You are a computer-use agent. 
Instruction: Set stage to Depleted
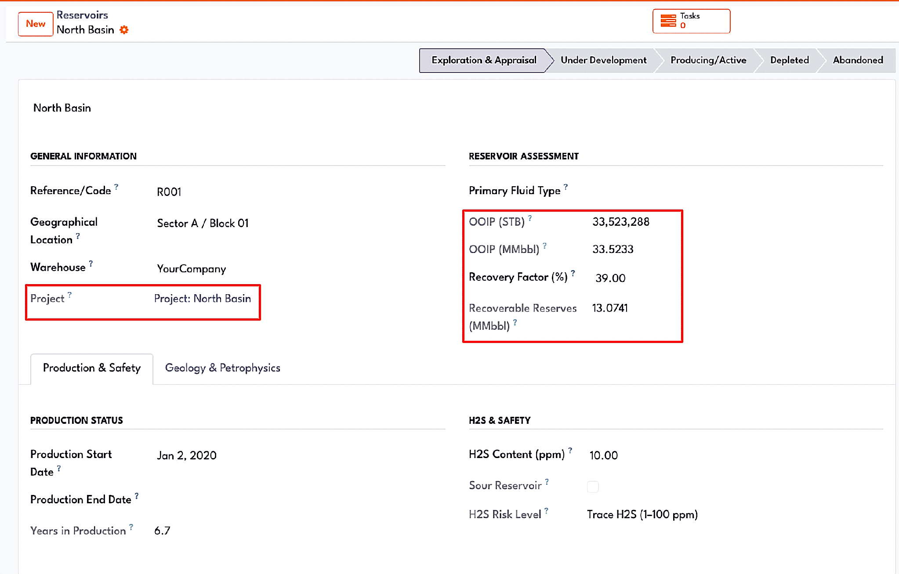789,60
